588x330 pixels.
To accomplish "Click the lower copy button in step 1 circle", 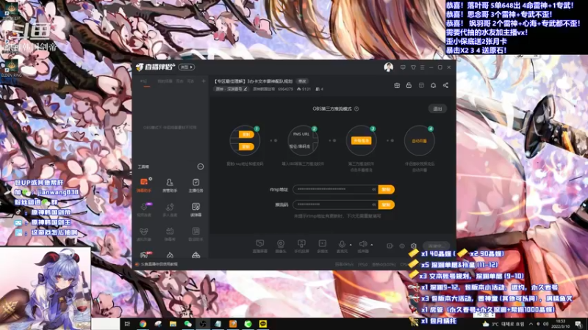I will tap(246, 147).
